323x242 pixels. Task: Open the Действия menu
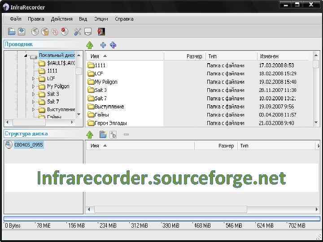point(61,19)
